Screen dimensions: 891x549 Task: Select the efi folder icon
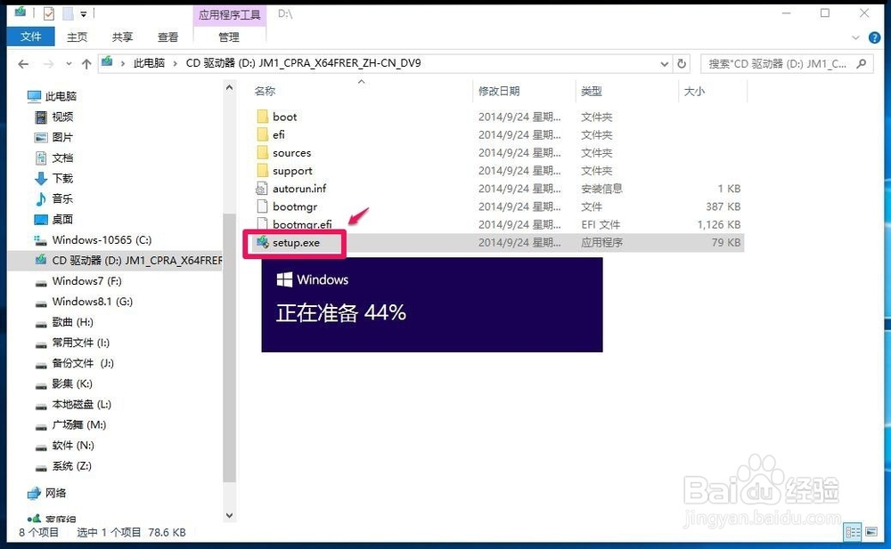[262, 134]
